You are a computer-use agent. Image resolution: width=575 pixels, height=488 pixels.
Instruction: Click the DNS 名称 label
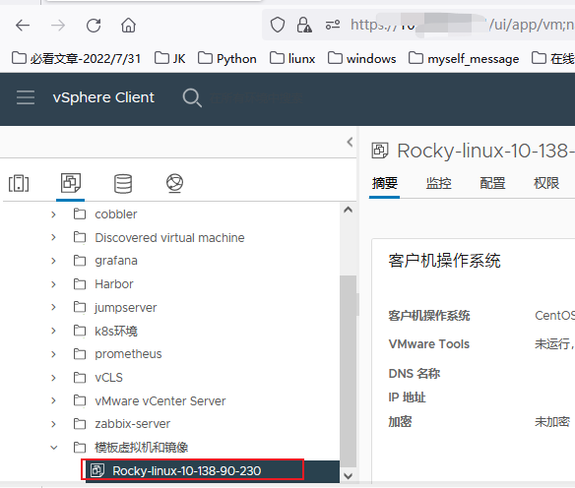(x=414, y=373)
